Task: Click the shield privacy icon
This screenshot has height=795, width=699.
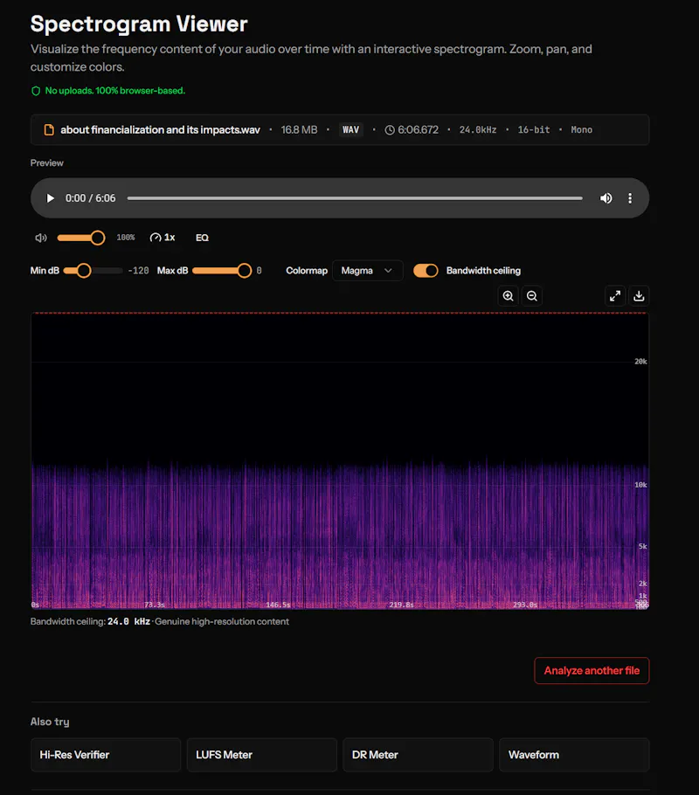Action: pos(36,91)
